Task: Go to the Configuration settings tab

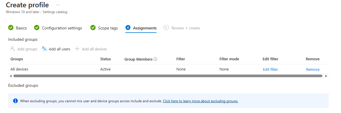Action: (62, 28)
